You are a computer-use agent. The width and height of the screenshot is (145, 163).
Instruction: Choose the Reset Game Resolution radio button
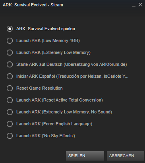coord(10,88)
